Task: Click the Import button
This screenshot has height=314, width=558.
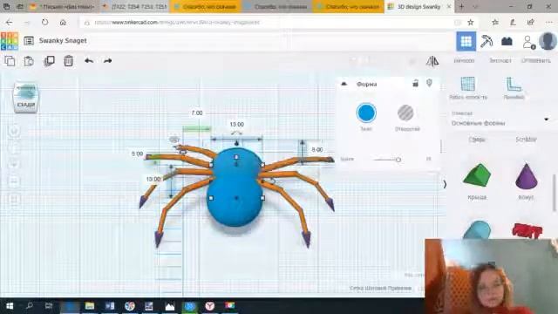Action: [x=464, y=61]
